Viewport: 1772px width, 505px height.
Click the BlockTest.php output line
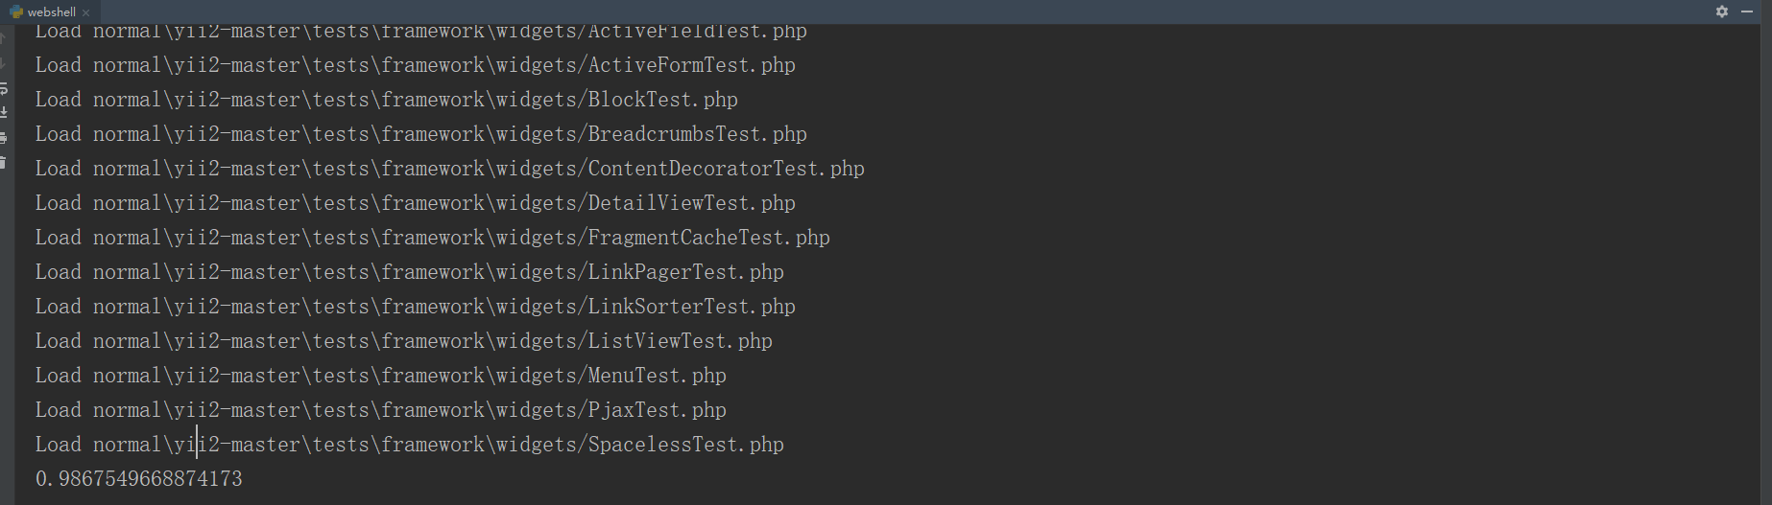[387, 100]
